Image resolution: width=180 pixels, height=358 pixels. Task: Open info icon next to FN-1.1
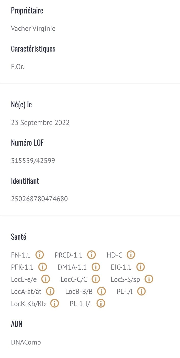click(40, 255)
